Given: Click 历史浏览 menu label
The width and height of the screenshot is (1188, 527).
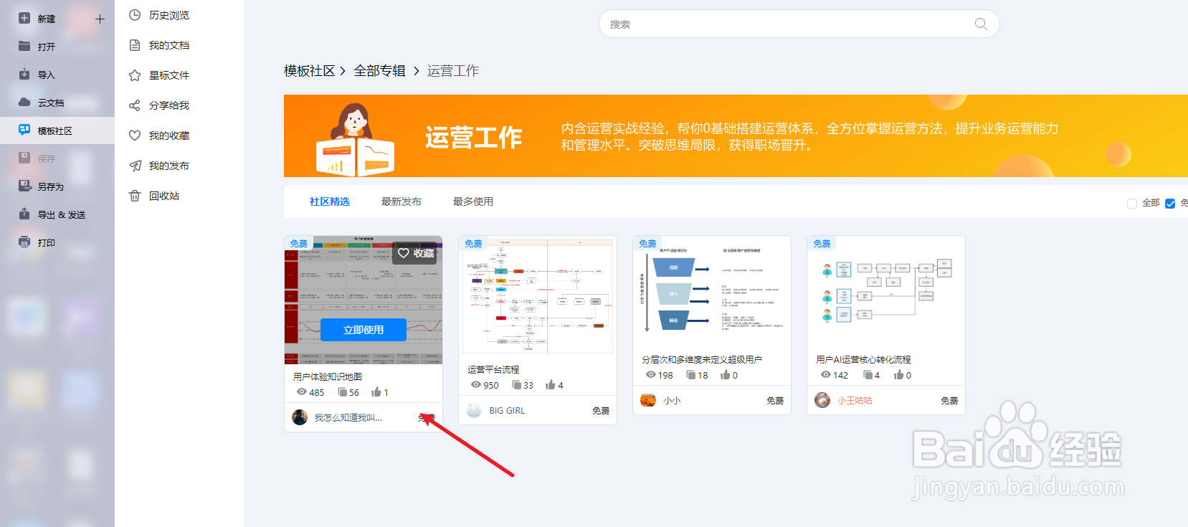Looking at the screenshot, I should 169,15.
